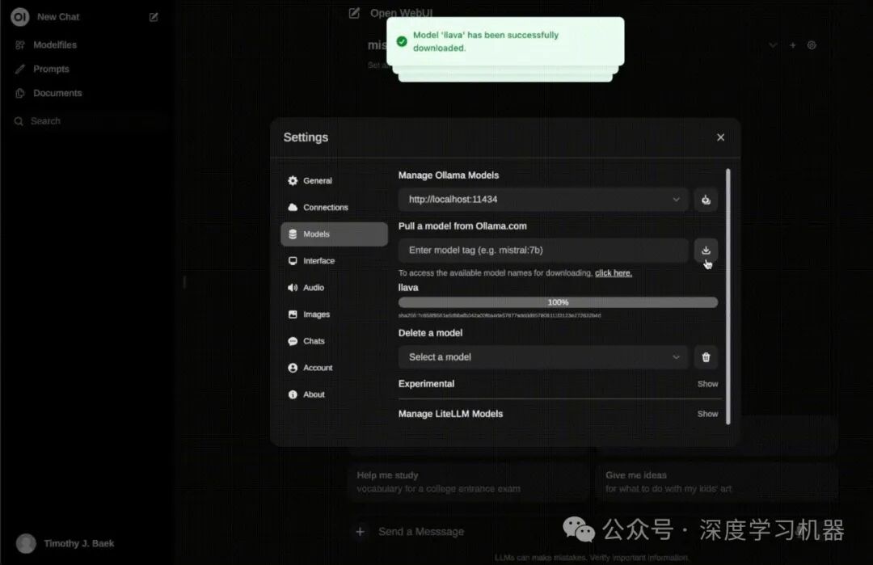Click the download icon beside the model tag field
Viewport: 873px width, 565px height.
[706, 250]
